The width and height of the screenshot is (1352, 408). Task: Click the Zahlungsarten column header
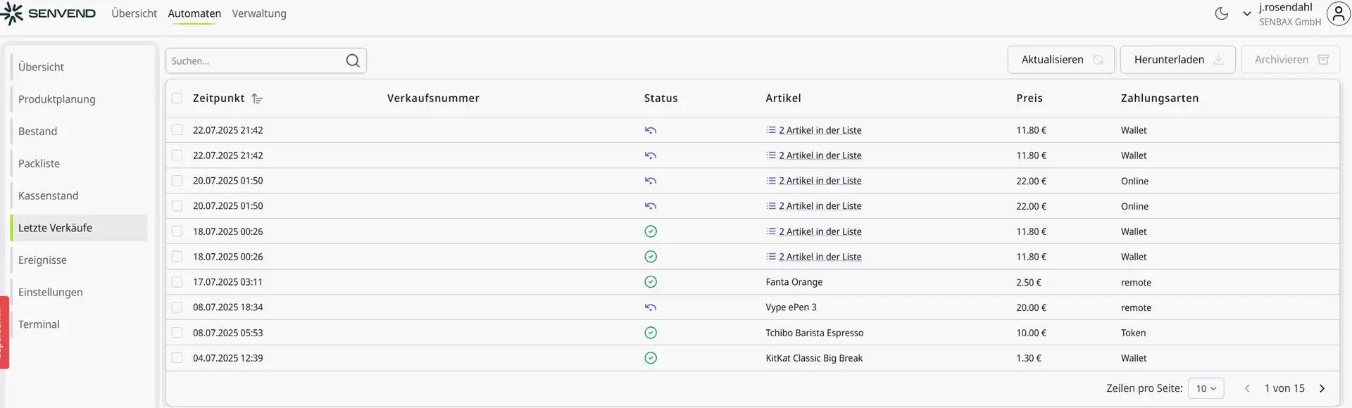click(x=1159, y=98)
